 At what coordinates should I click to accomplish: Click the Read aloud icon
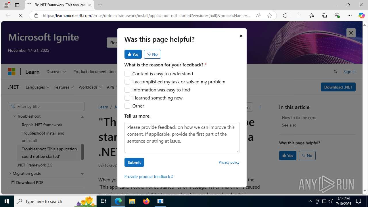click(x=258, y=16)
